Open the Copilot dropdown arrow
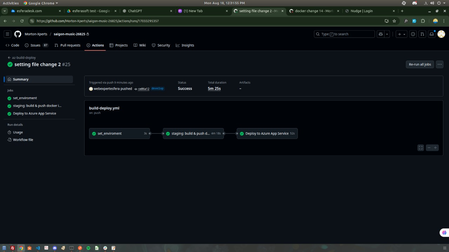This screenshot has width=449, height=252. click(387, 34)
